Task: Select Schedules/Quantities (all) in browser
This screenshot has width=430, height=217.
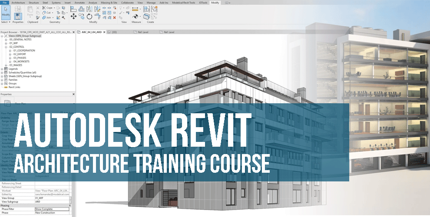Action: 22,72
